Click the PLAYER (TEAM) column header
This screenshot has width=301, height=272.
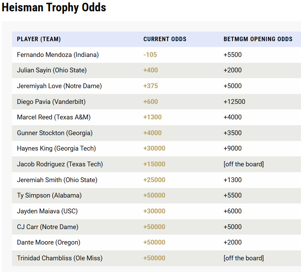(x=39, y=39)
